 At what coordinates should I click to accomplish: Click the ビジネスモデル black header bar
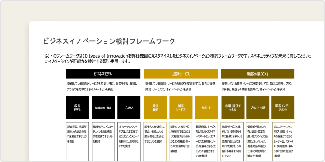[x=103, y=74]
